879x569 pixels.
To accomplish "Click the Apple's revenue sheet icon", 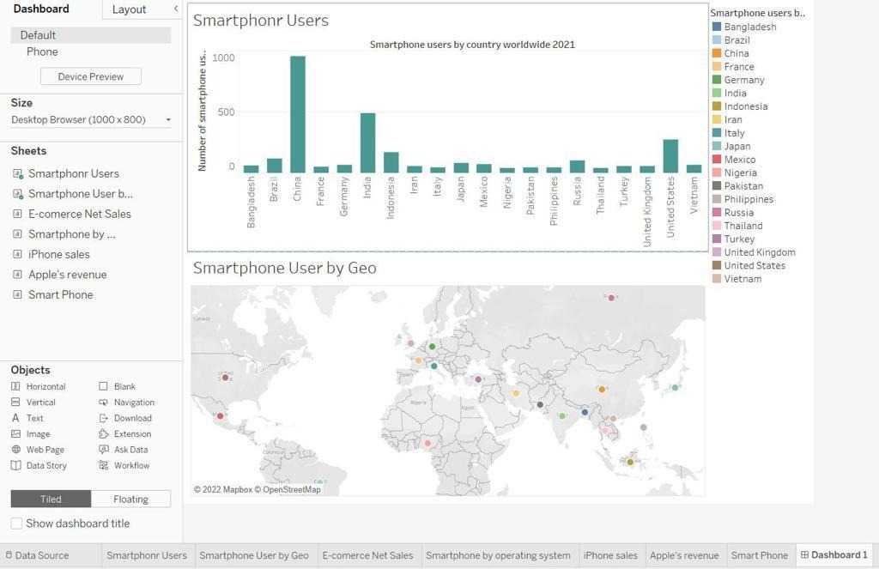I will (x=17, y=275).
